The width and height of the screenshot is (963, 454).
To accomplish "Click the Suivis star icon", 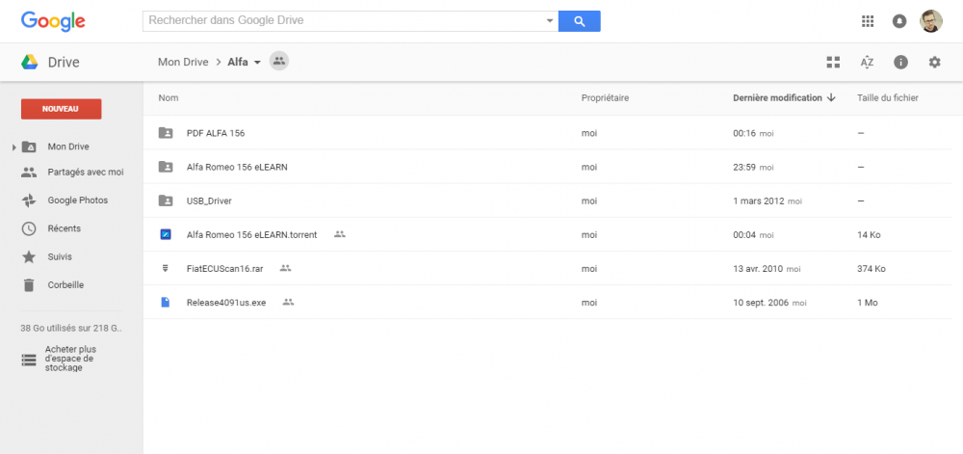I will coord(29,256).
